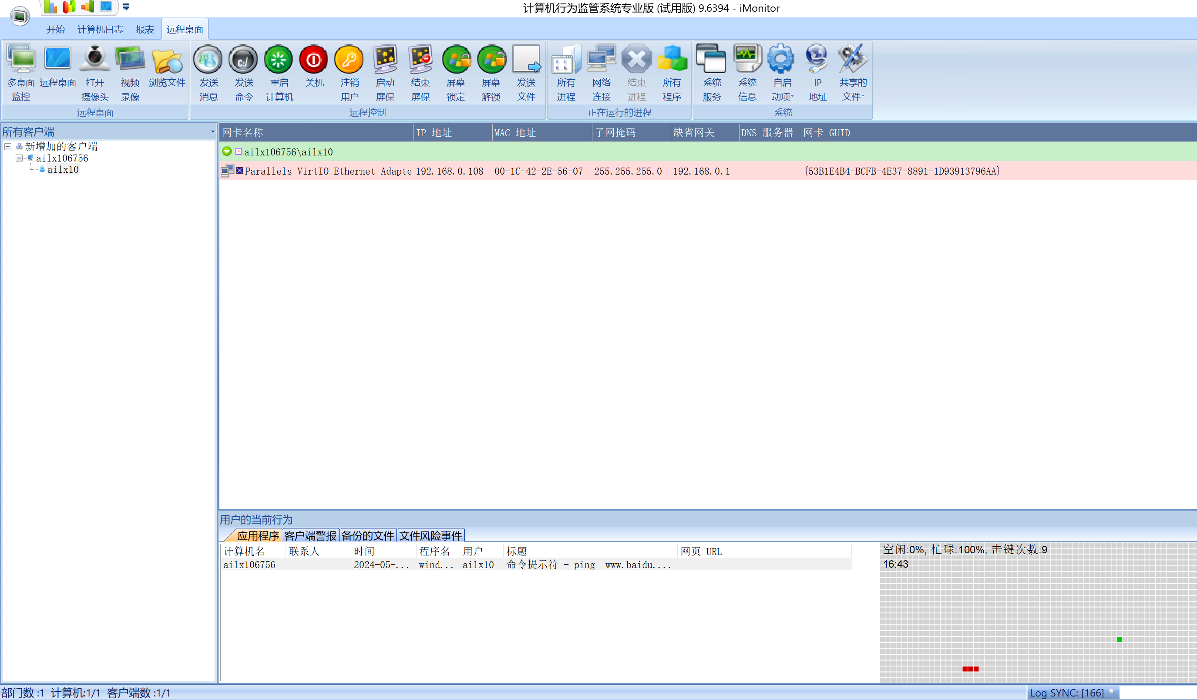End the remote screensaver
The height and width of the screenshot is (700, 1197).
(420, 73)
